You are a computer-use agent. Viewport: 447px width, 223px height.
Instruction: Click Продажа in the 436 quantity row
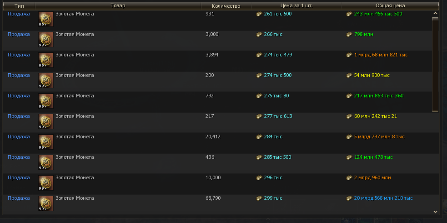click(x=19, y=157)
